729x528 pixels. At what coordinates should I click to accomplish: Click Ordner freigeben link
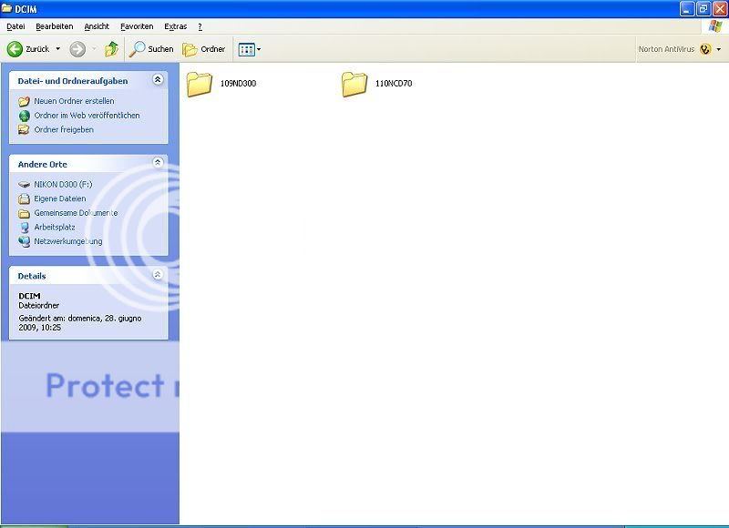(x=64, y=129)
